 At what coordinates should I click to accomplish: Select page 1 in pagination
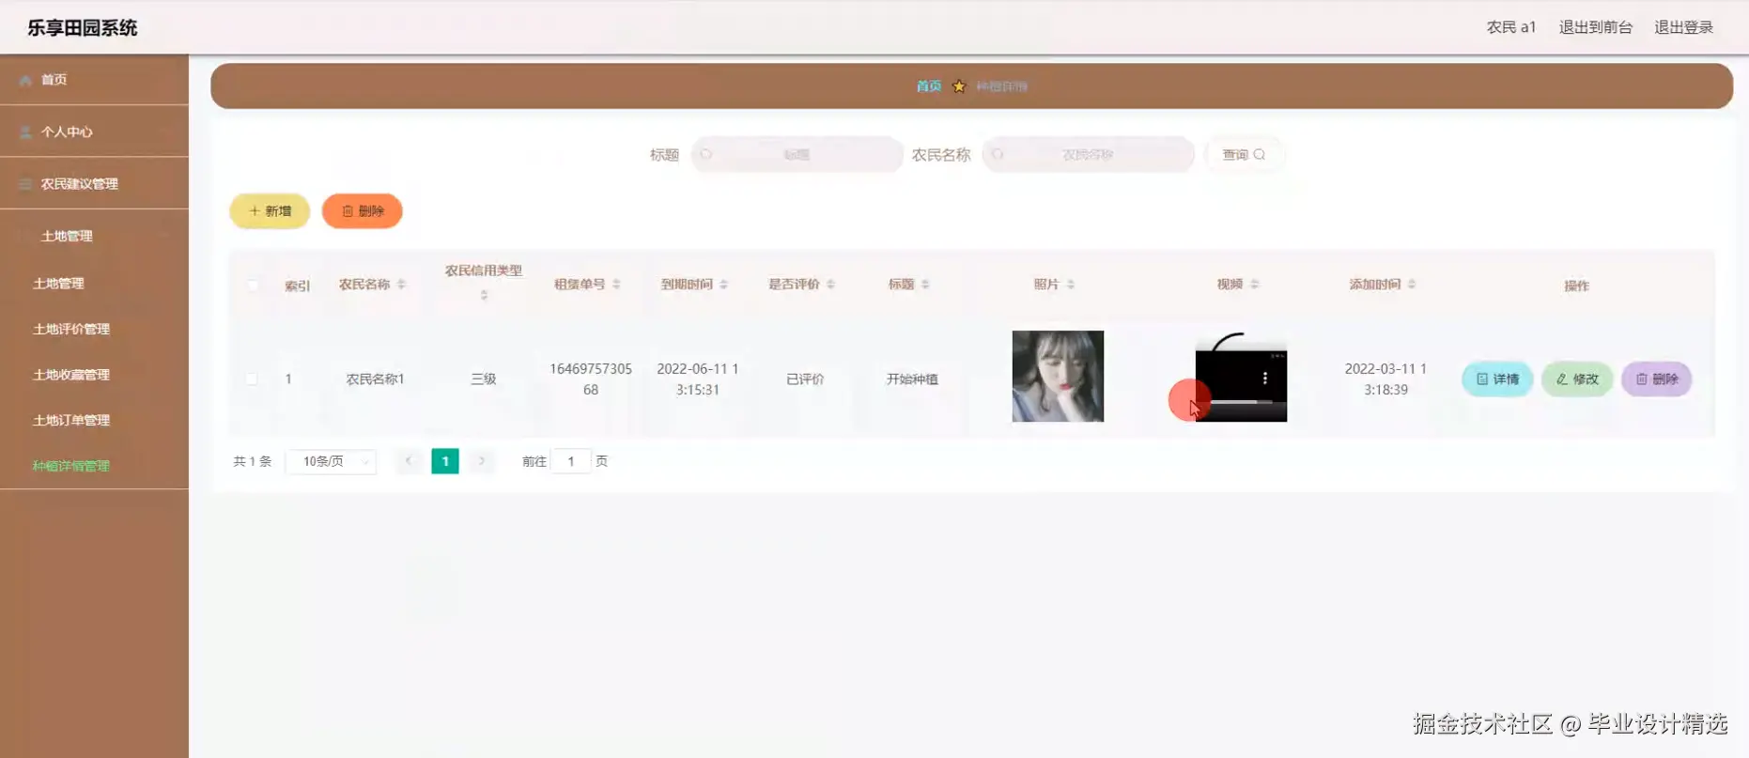click(445, 461)
